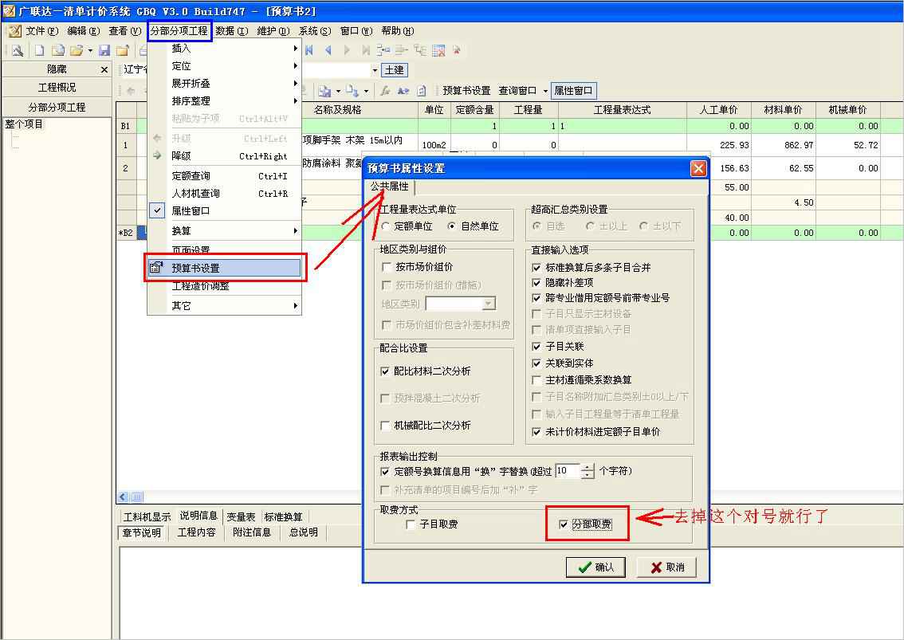Click the folder icon right of save
904x640 pixels.
point(122,51)
